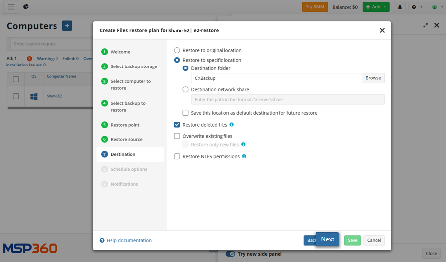Toggle Try new side panel switch
The width and height of the screenshot is (446, 262).
230,254
